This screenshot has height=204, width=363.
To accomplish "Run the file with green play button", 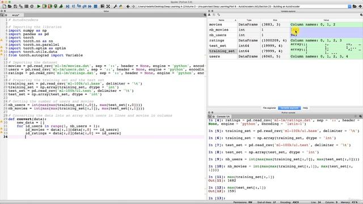I will coord(39,6).
